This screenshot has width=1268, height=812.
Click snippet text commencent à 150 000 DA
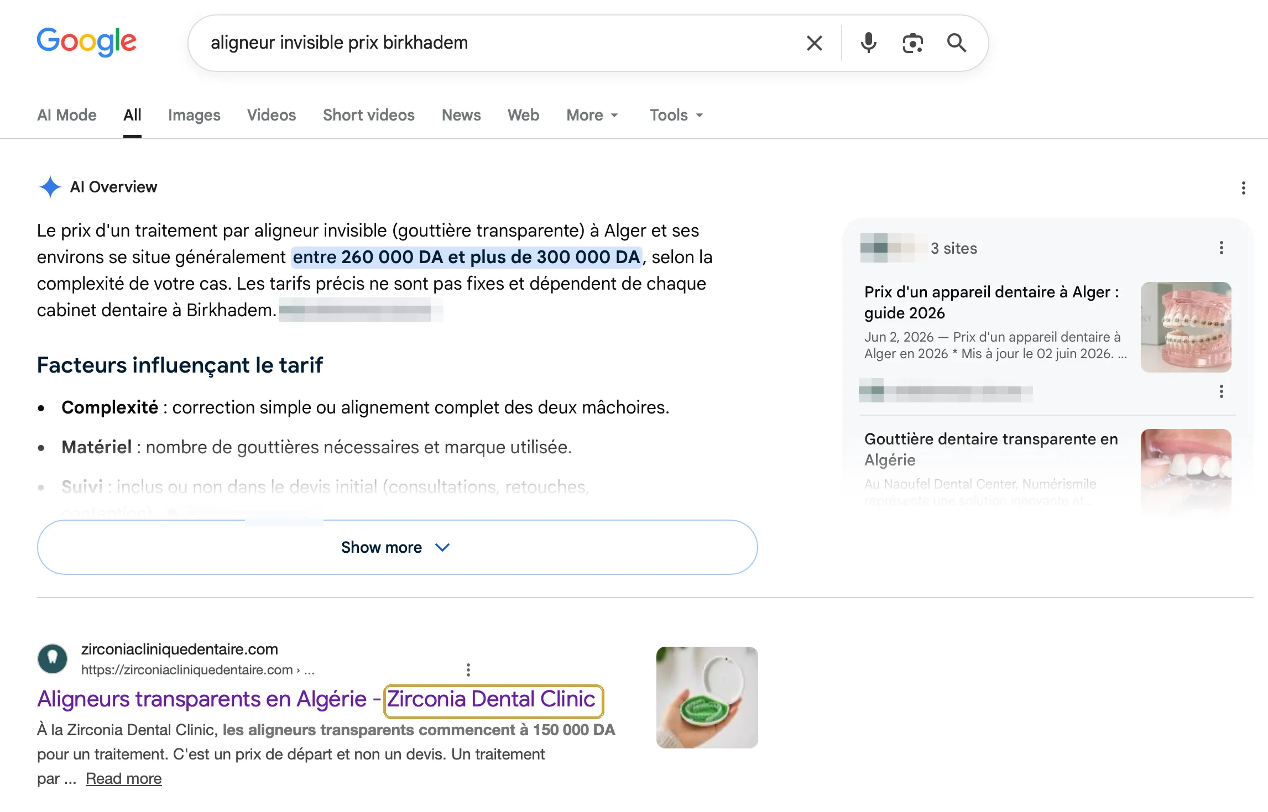click(x=517, y=730)
